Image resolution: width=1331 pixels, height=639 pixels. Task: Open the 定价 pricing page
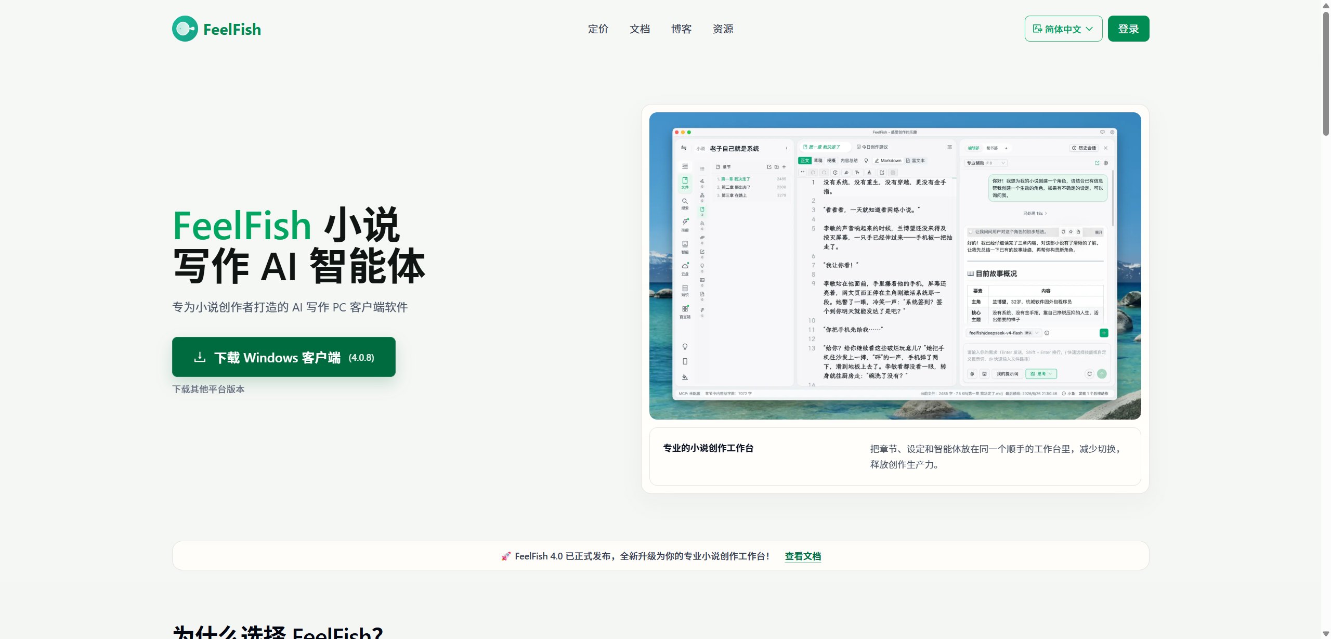pos(598,29)
